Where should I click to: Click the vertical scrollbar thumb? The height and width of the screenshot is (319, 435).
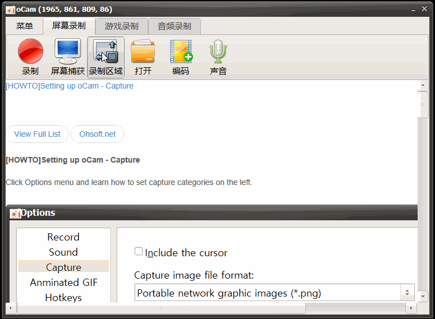point(423,105)
